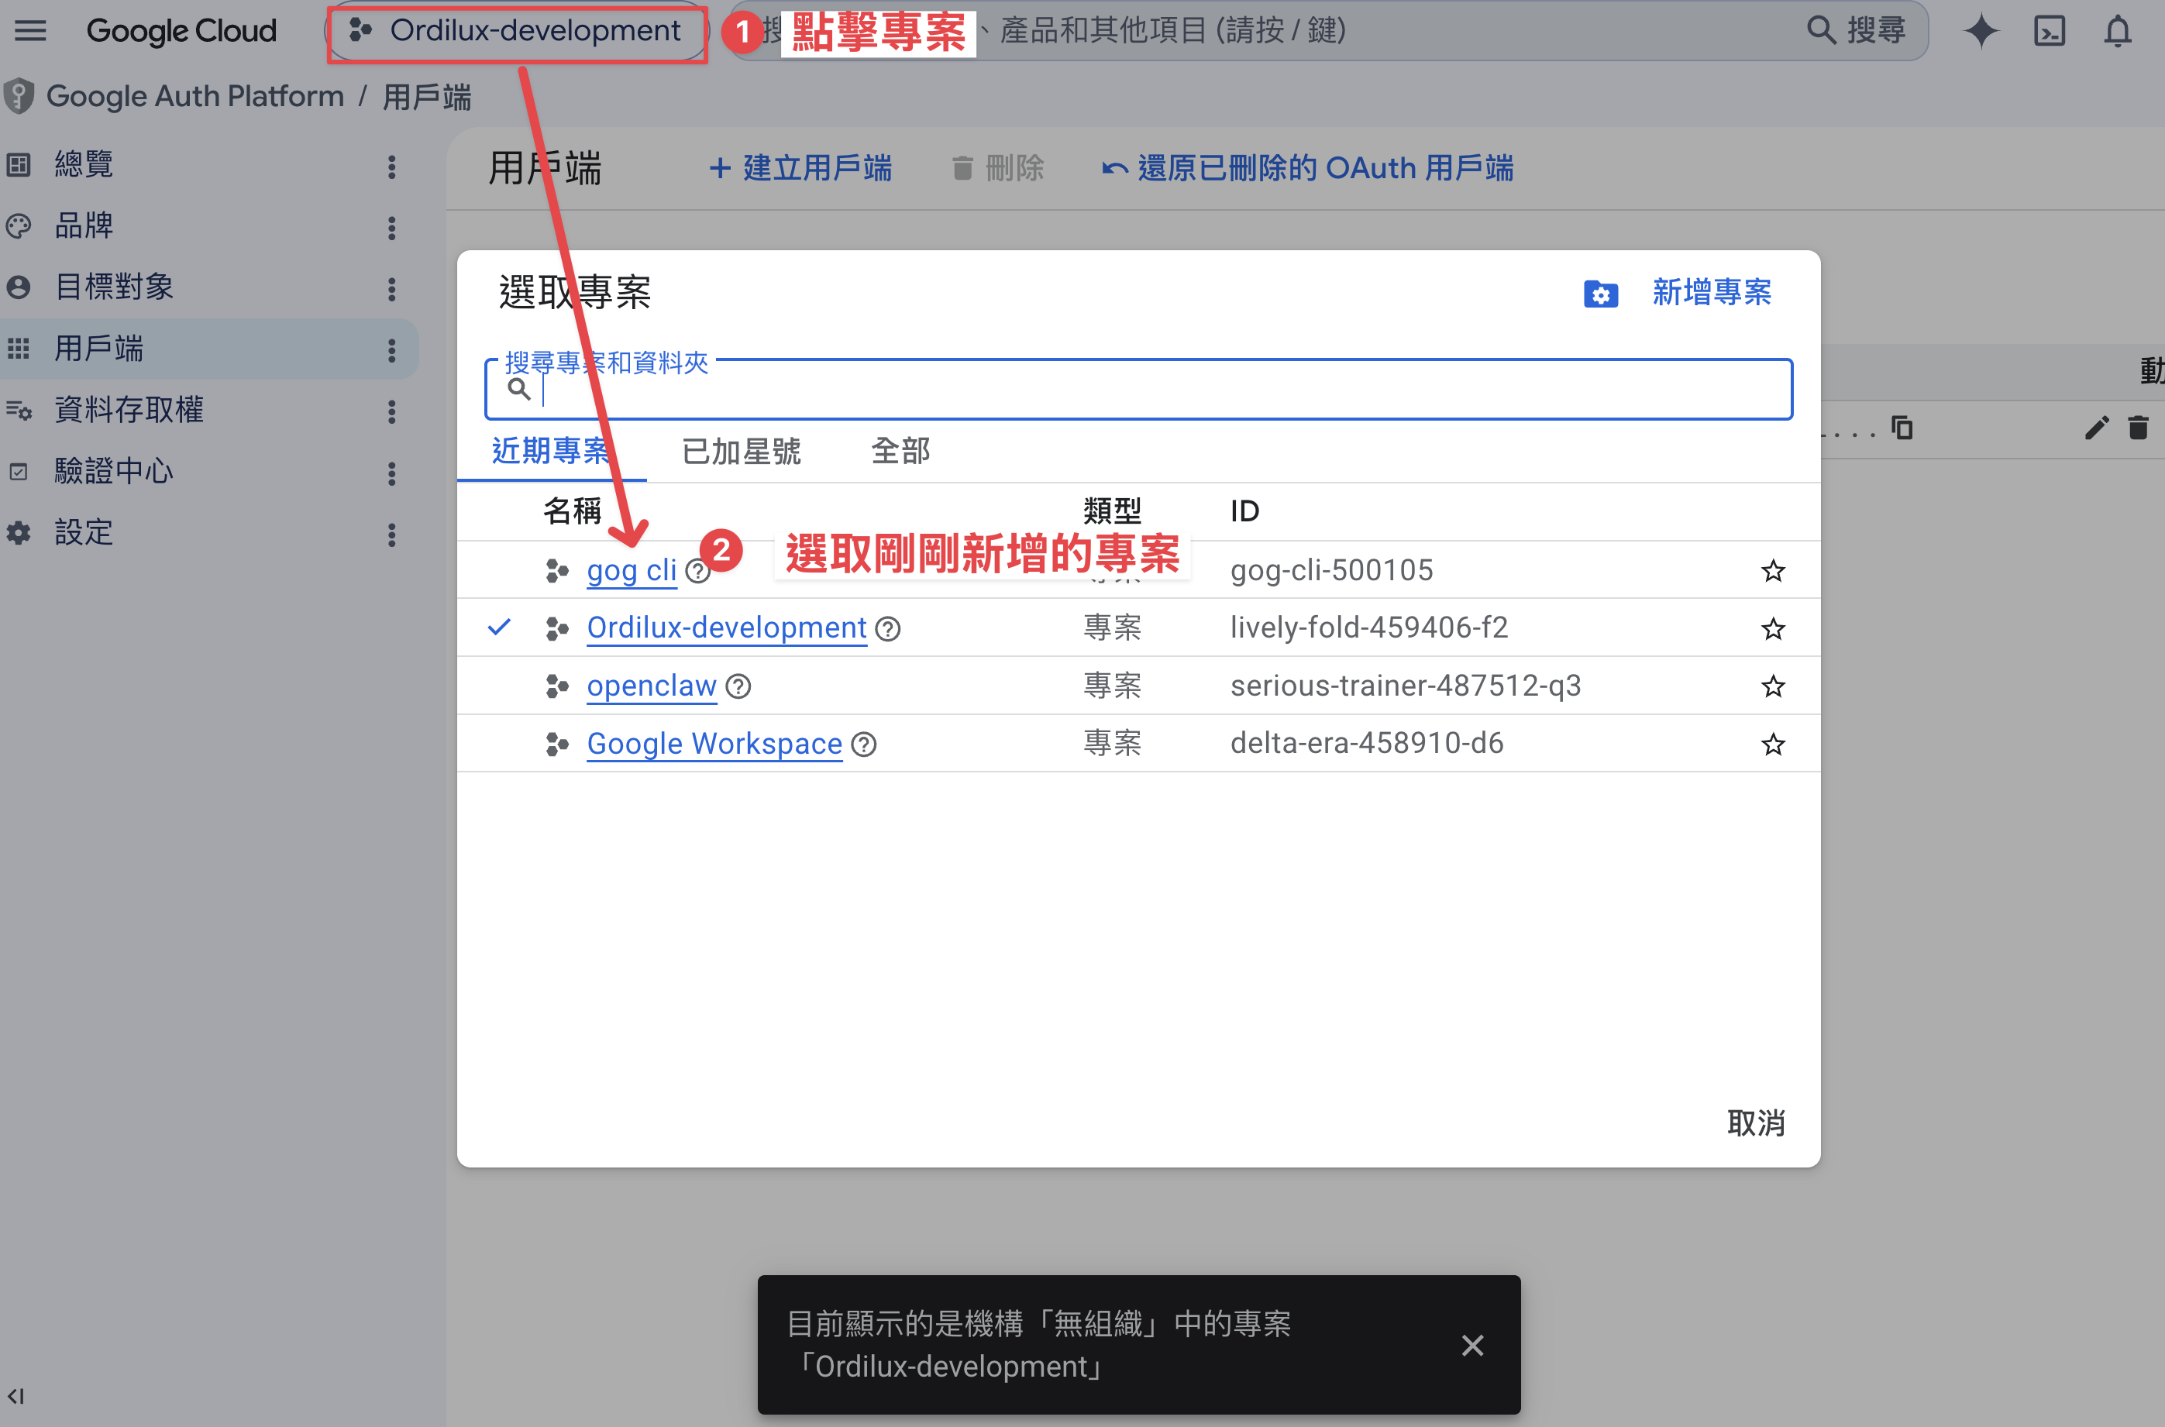Switch to 已加星號 tab
The image size is (2165, 1427).
(740, 450)
